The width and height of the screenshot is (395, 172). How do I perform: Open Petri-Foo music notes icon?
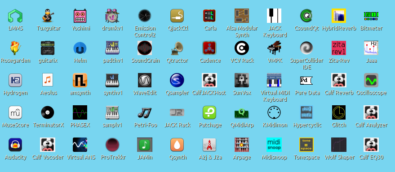pyautogui.click(x=145, y=112)
